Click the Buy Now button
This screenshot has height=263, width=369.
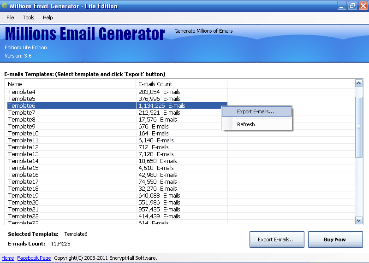(x=335, y=240)
